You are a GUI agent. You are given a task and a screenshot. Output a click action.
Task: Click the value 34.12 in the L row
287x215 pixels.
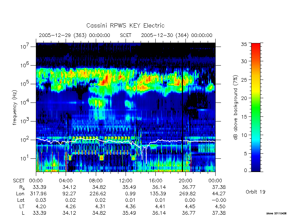click(x=69, y=213)
